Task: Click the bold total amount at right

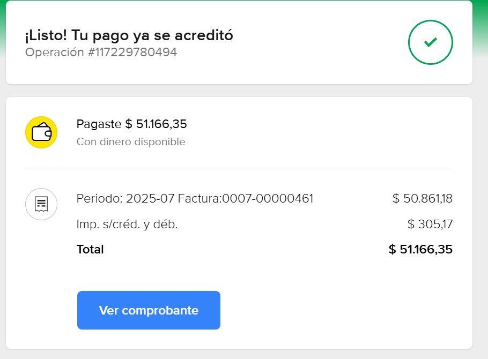Action: (x=420, y=249)
